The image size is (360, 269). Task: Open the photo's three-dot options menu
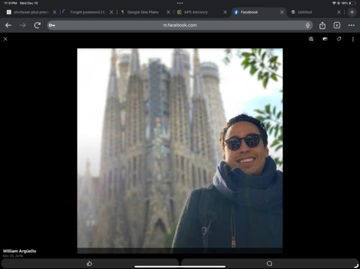click(353, 39)
